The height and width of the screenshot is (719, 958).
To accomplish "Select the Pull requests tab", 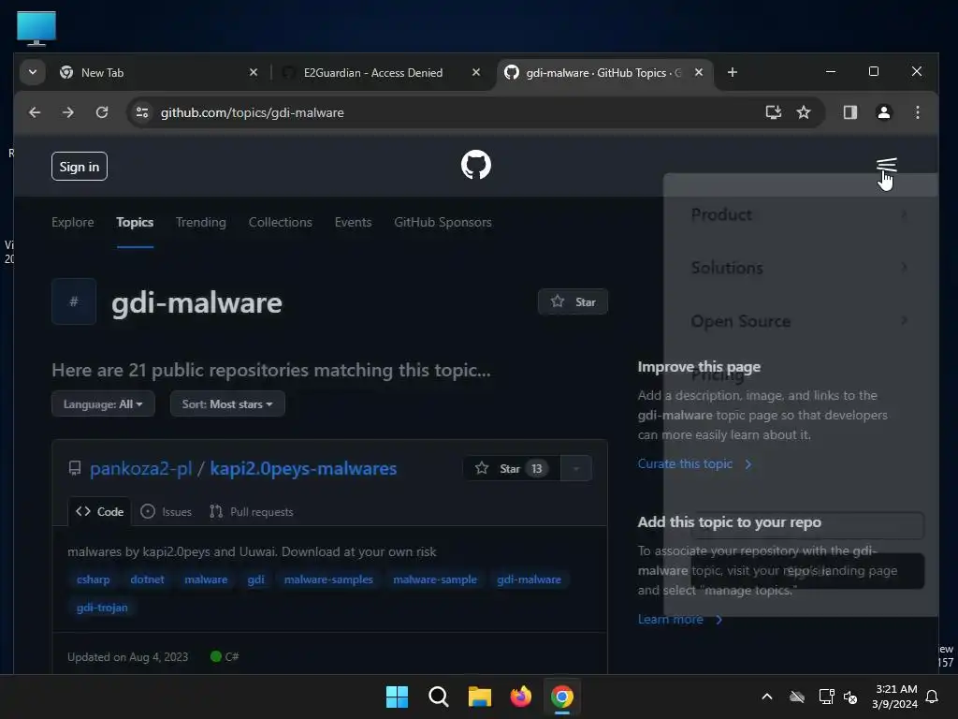I will (x=251, y=512).
